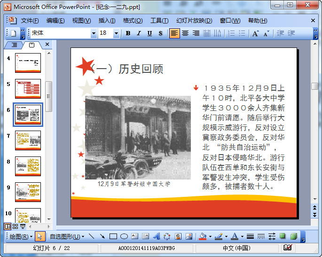This screenshot has width=322, height=257.
Task: Click the text direction icon
Action: point(218,33)
